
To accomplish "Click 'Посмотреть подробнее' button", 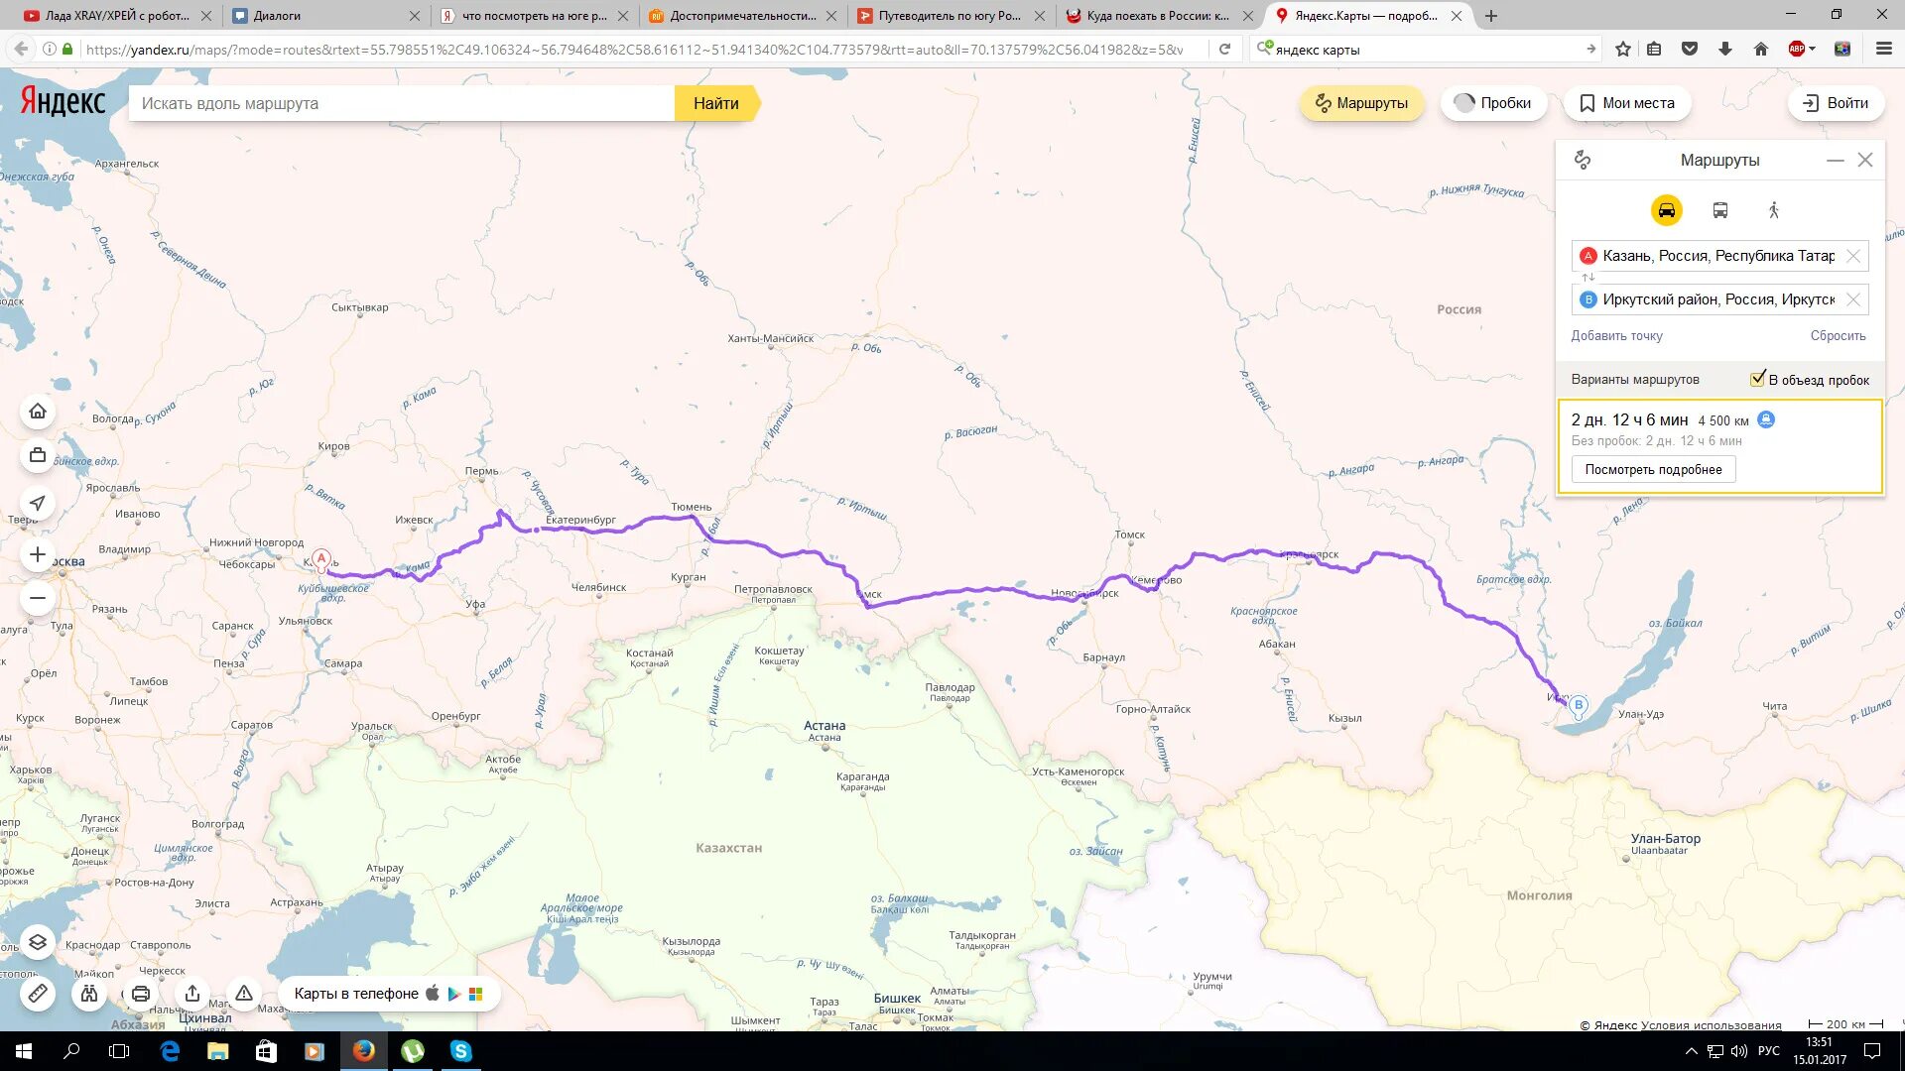I will coord(1653,470).
